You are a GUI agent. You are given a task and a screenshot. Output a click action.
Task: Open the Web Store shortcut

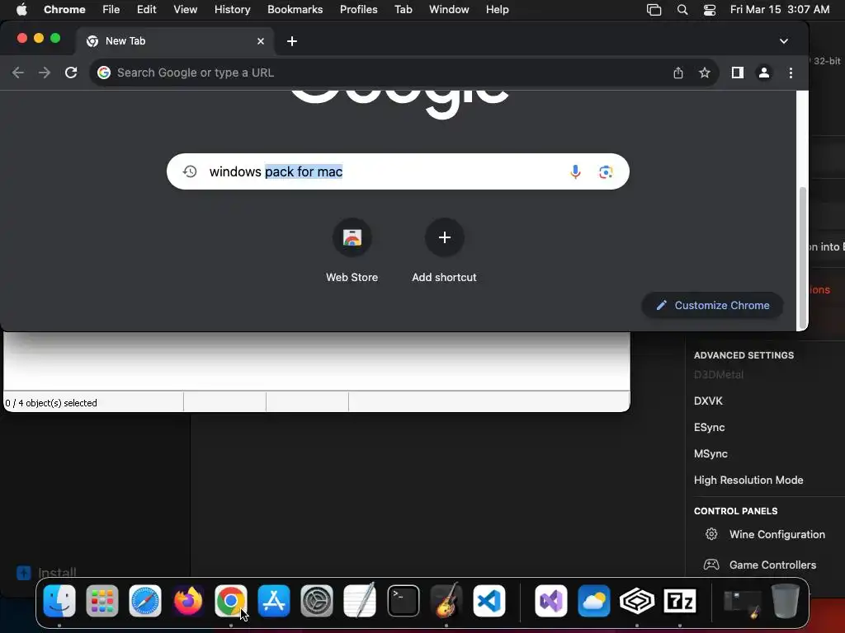(x=352, y=251)
